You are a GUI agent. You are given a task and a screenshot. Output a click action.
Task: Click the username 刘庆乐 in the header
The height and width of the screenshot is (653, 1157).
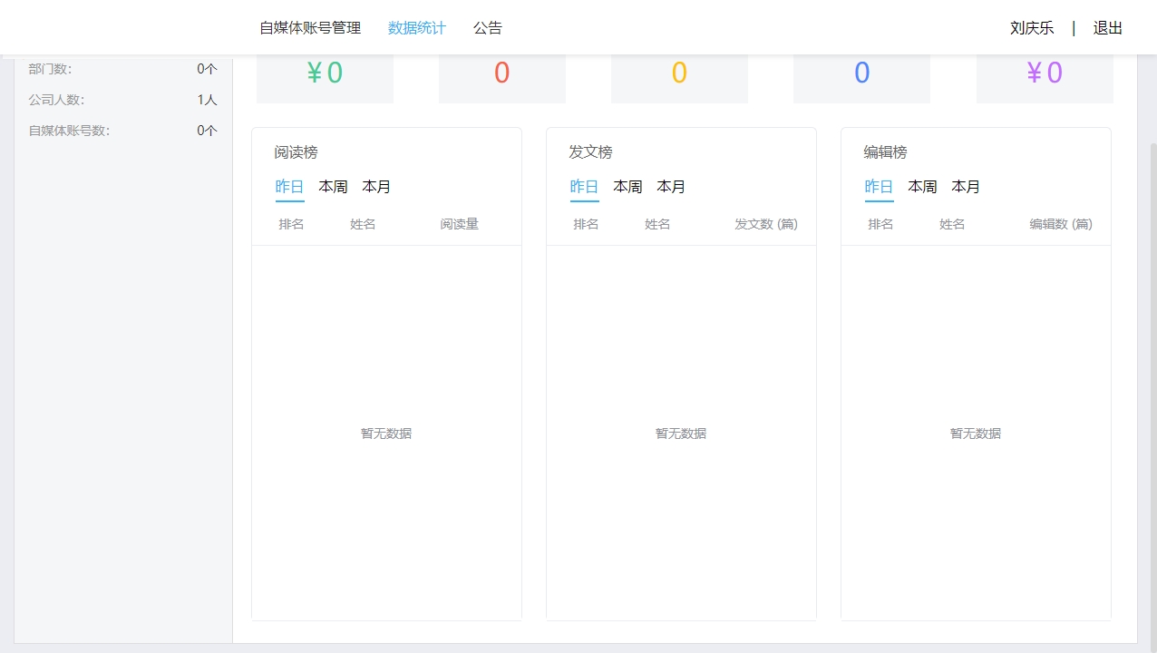pos(1032,28)
